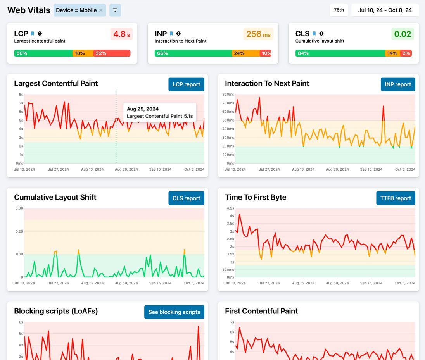Open the LCP report
The image size is (425, 360).
(186, 84)
